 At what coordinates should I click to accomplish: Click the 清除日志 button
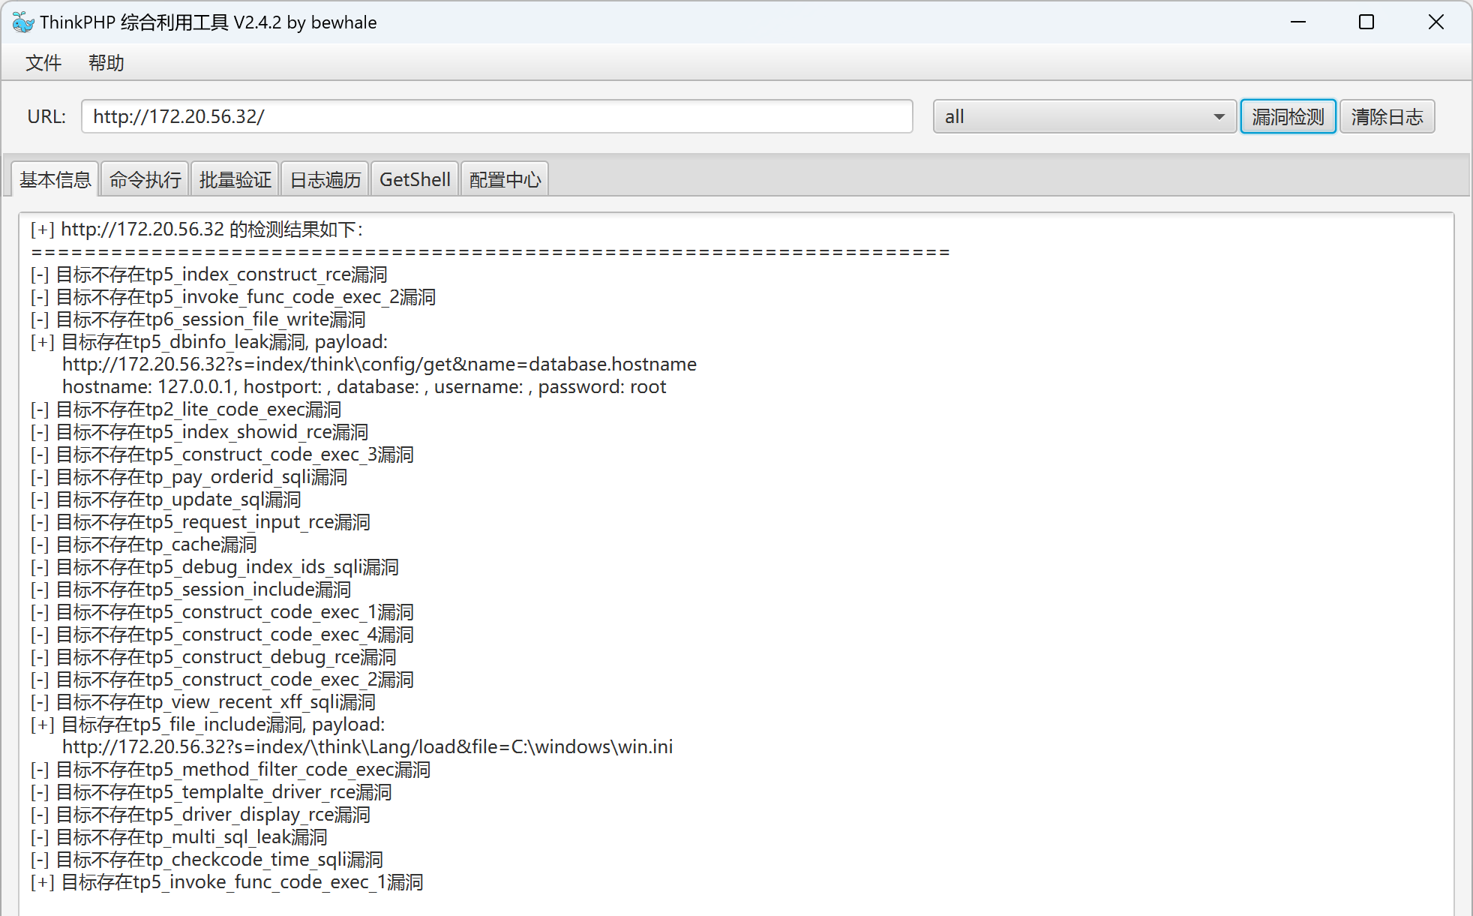[x=1387, y=116]
